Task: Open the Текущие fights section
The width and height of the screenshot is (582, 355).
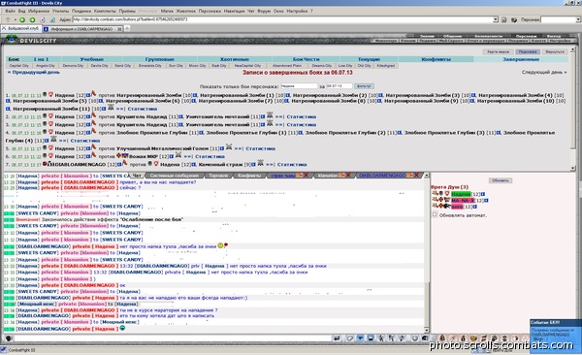Action: [369, 59]
